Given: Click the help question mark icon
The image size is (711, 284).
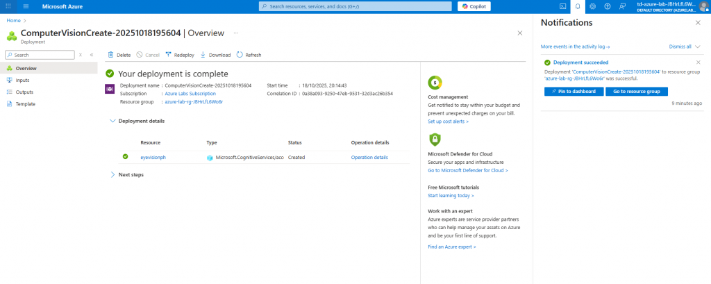Looking at the screenshot, I should tap(607, 6).
